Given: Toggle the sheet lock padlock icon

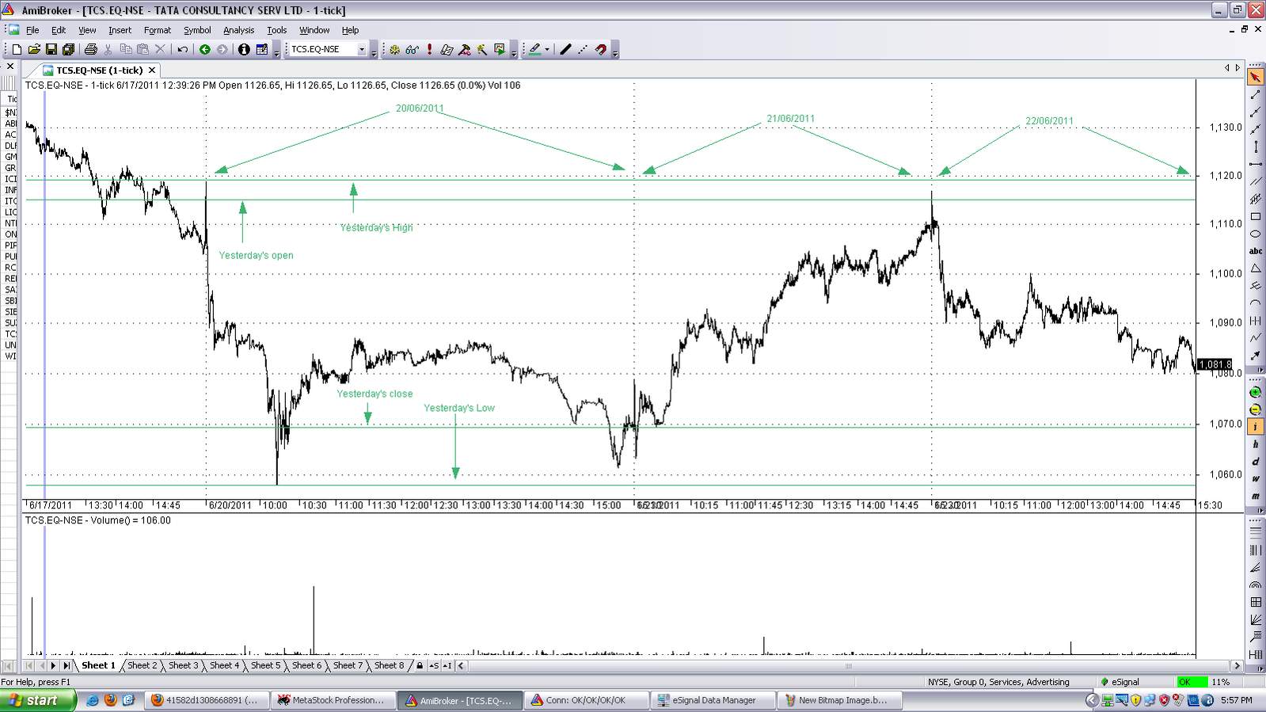Looking at the screenshot, I should [x=420, y=665].
